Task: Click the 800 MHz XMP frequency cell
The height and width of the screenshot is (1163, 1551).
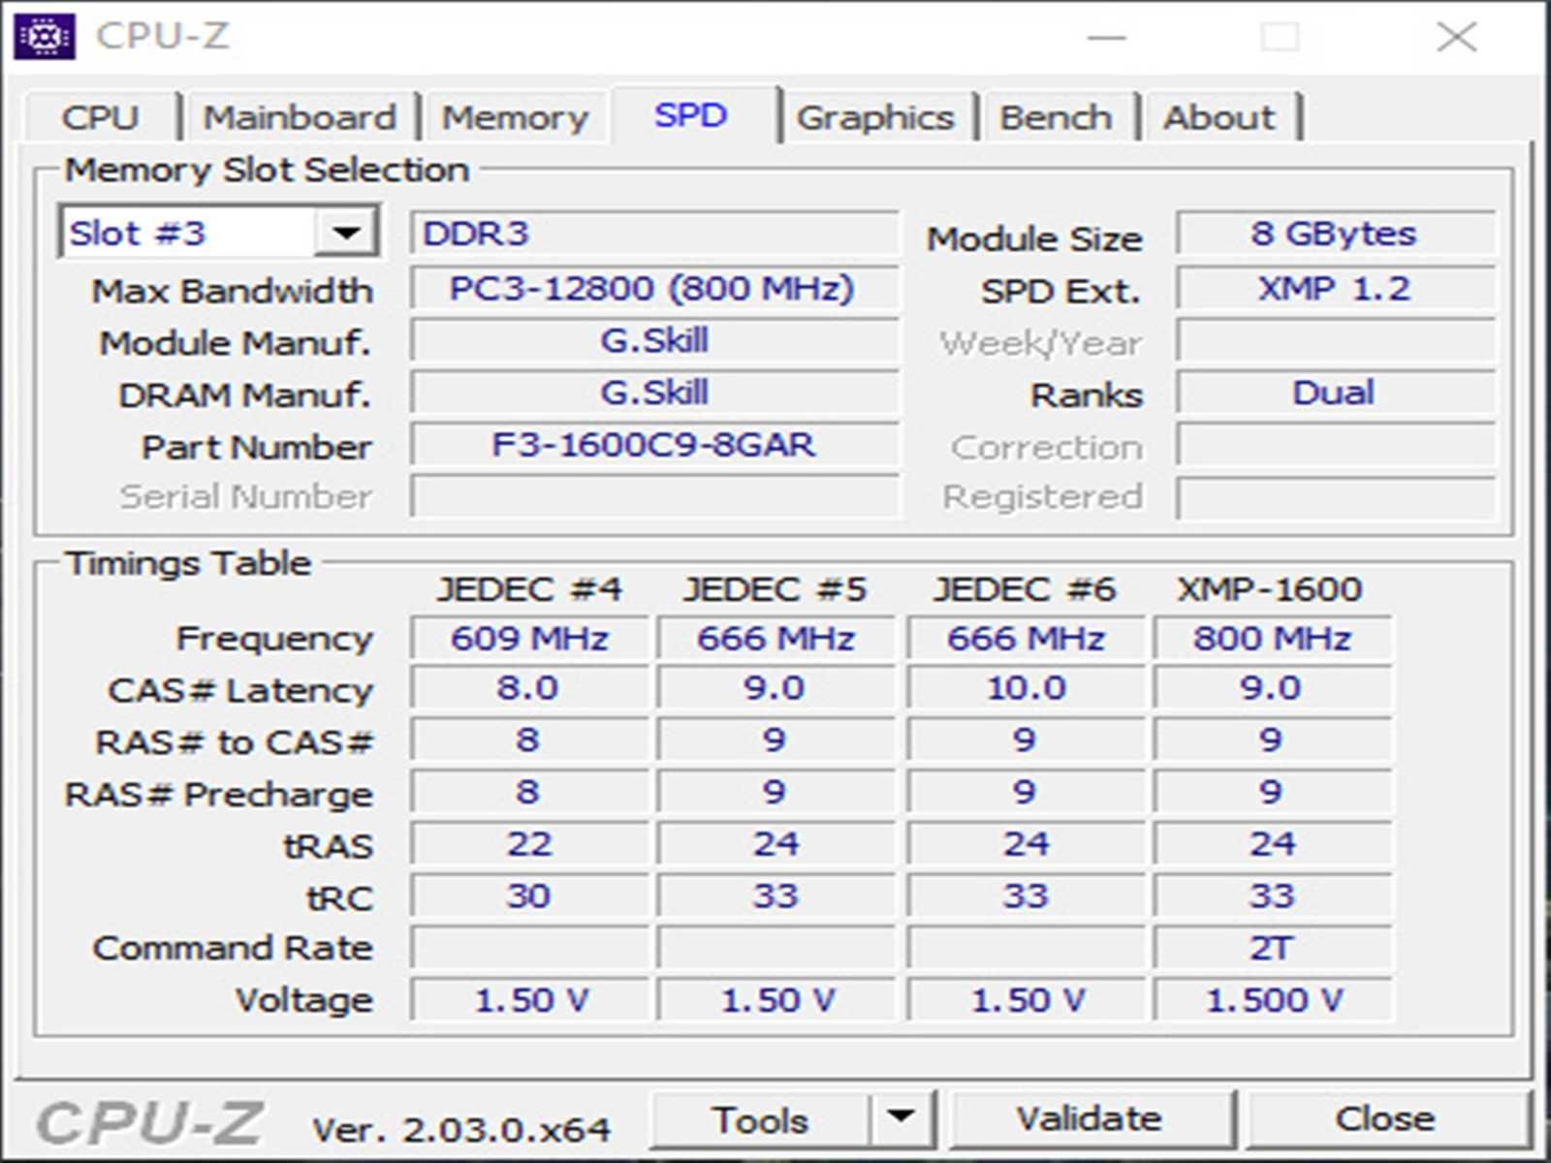Action: [1272, 638]
